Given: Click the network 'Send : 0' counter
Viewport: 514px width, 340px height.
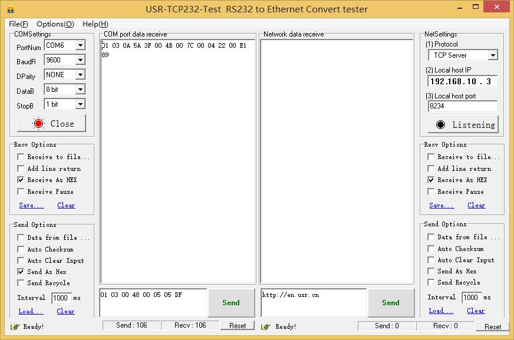Looking at the screenshot, I should tap(387, 326).
